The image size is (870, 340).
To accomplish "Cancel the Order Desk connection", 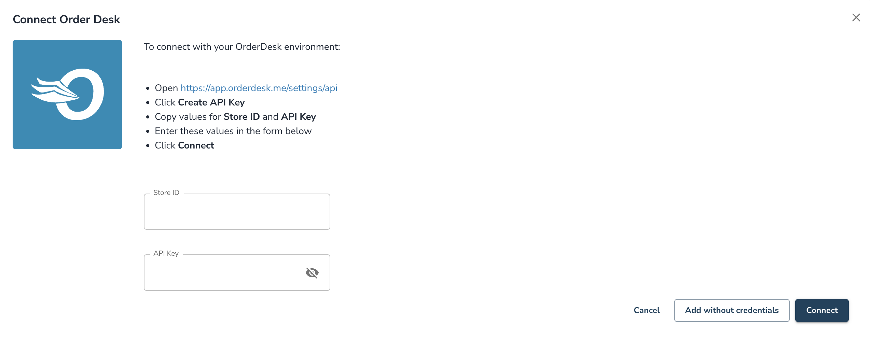I will point(647,310).
